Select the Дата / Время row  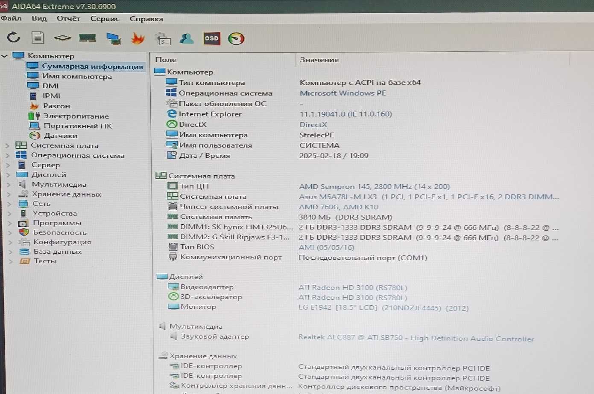click(x=267, y=156)
